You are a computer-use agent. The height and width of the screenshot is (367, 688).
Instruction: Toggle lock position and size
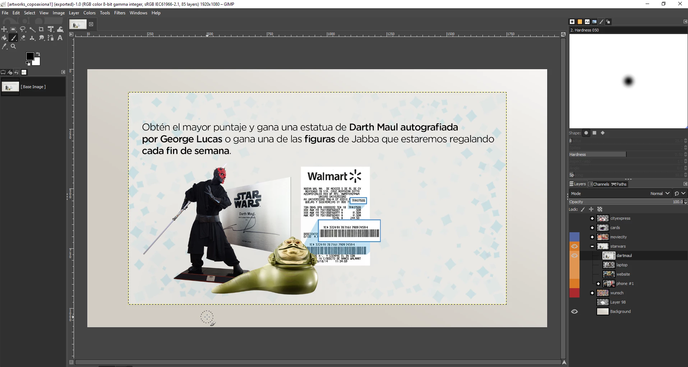pos(591,209)
